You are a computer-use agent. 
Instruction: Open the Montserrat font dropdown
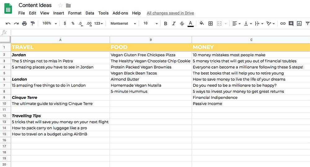pyautogui.click(x=123, y=24)
